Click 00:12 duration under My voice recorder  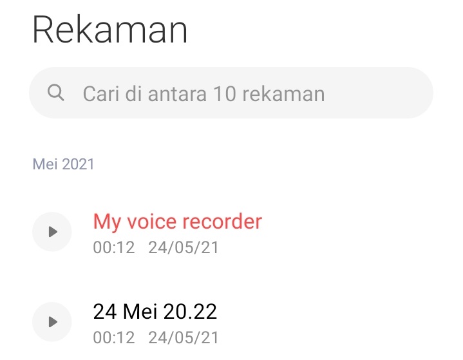click(x=114, y=247)
